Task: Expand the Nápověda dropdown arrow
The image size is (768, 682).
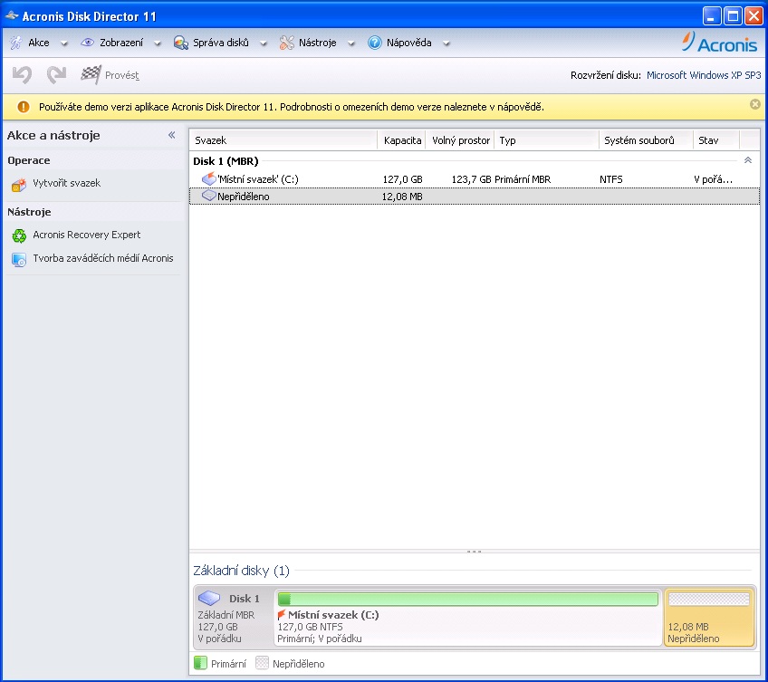Action: pos(446,43)
